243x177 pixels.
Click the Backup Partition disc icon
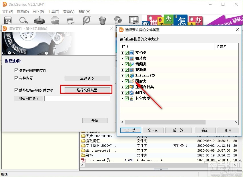pos(118,20)
